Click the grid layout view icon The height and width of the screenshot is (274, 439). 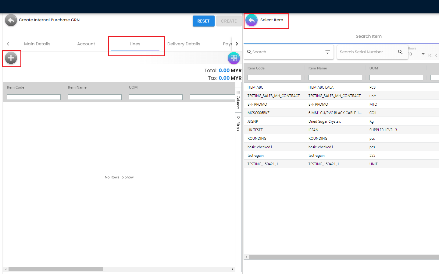click(234, 58)
